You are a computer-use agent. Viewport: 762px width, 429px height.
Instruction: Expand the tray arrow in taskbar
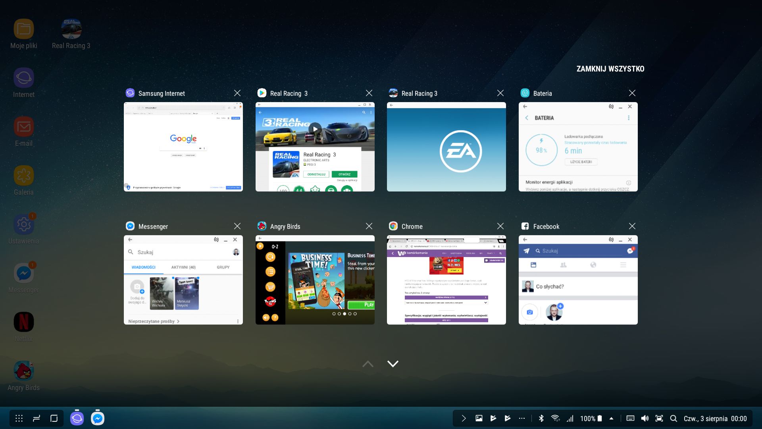point(464,418)
